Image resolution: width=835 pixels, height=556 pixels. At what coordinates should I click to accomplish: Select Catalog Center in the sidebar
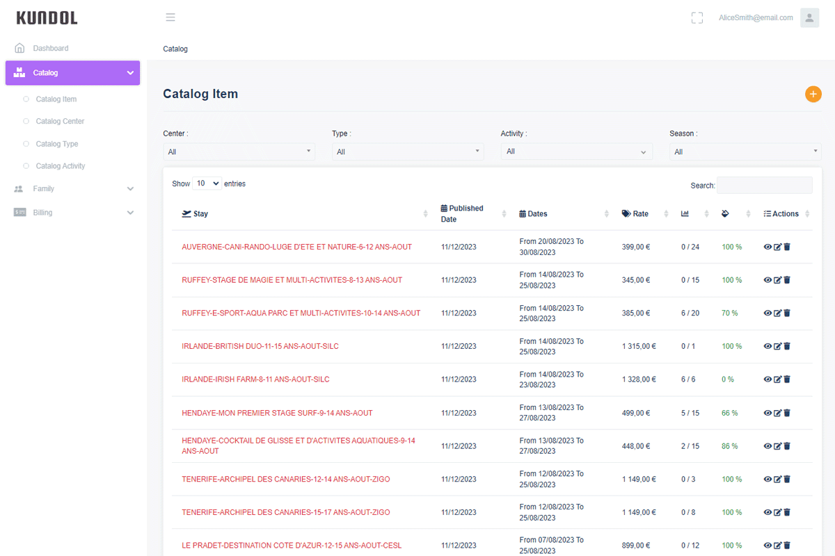(x=60, y=122)
